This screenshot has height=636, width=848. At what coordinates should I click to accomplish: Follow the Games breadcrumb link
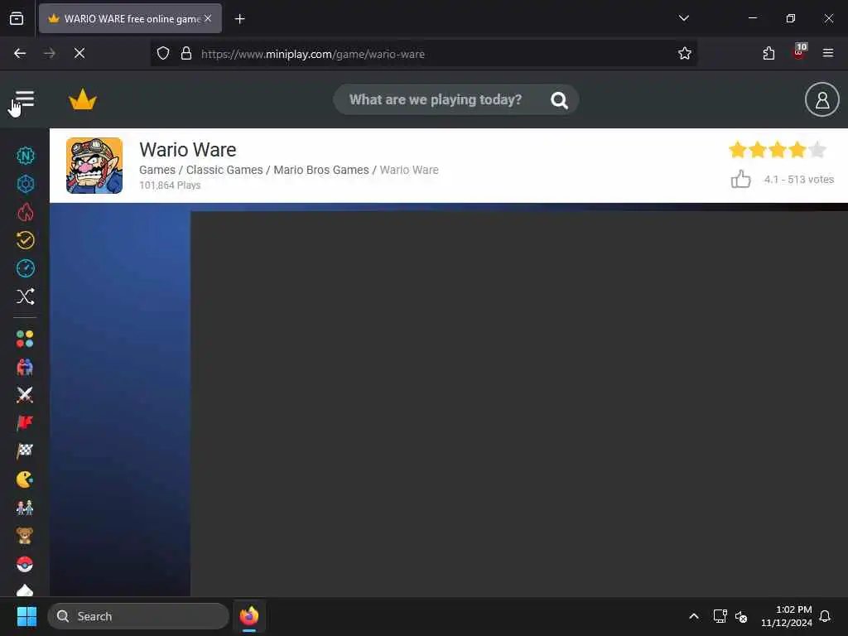[x=157, y=170]
